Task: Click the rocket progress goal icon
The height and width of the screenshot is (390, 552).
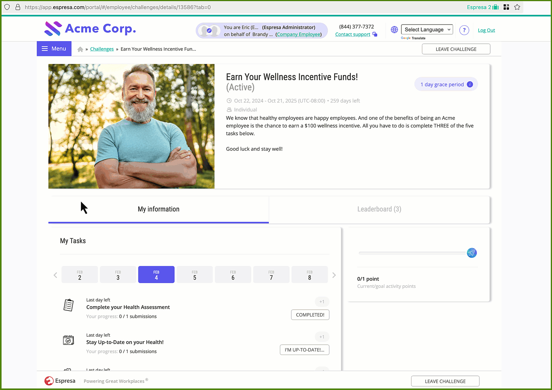Action: (472, 253)
